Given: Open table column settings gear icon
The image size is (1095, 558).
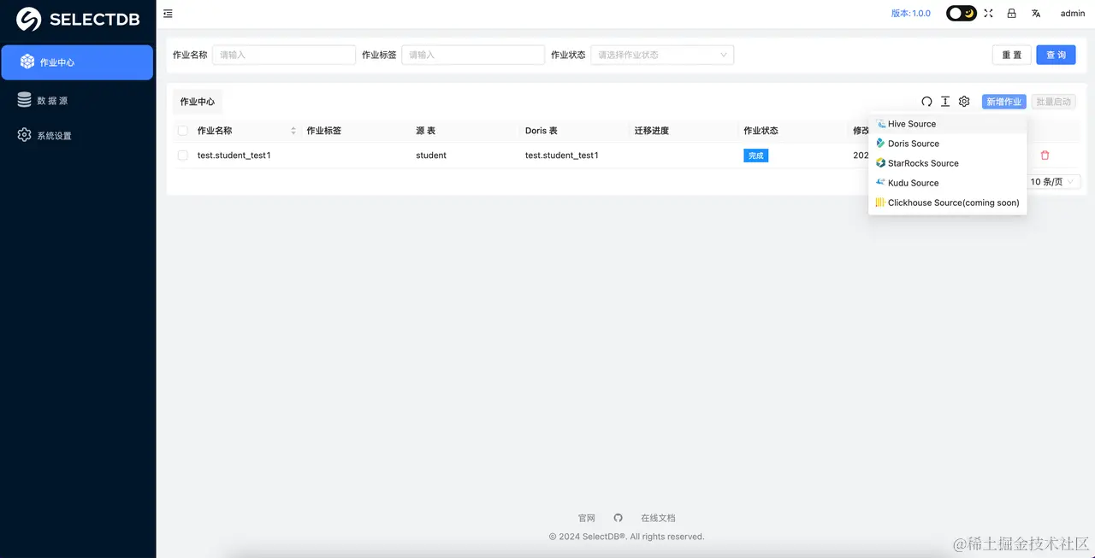Looking at the screenshot, I should coord(964,102).
